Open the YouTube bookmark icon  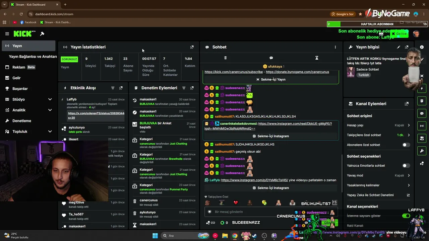pyautogui.click(x=15, y=22)
